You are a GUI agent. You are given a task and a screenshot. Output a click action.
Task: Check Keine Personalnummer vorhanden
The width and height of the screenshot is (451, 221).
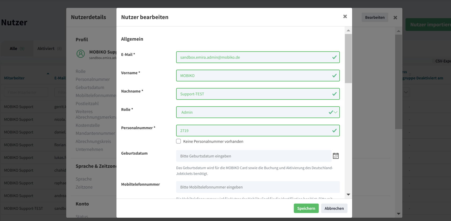tap(179, 141)
